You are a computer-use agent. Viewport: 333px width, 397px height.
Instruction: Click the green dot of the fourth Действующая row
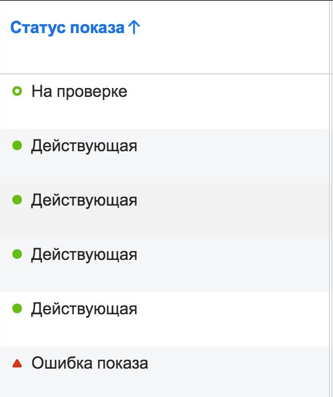(x=17, y=308)
